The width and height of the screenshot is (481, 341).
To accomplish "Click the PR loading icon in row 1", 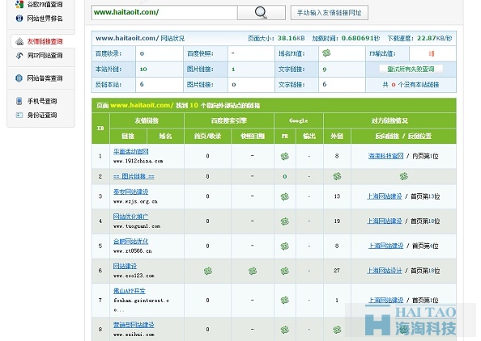I will coord(285,157).
